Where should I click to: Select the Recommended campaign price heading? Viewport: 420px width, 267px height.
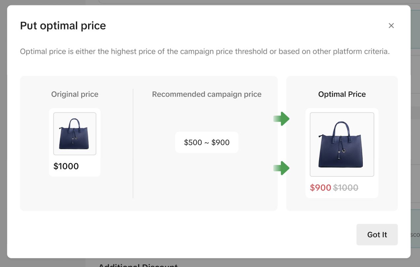[207, 94]
